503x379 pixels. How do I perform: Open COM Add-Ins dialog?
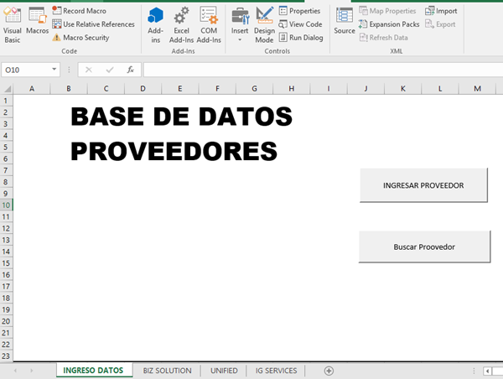tap(209, 23)
